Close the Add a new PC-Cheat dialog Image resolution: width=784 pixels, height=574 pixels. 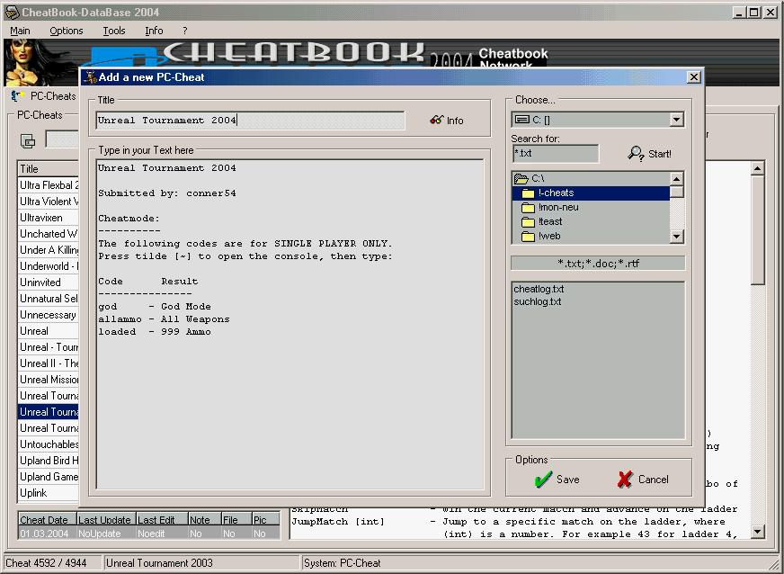pos(693,77)
